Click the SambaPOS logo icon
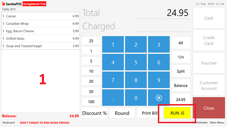 point(3,4)
